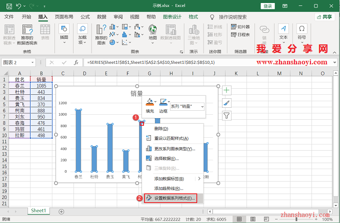Click the horizontal scrollbar left arrow
340x223 pixels.
(x=210, y=212)
